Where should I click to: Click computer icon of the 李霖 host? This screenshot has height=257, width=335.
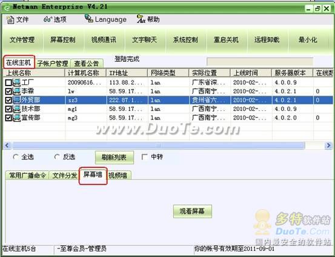(x=17, y=91)
